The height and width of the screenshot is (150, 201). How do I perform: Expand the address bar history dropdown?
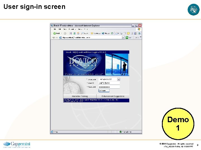pos(123,37)
